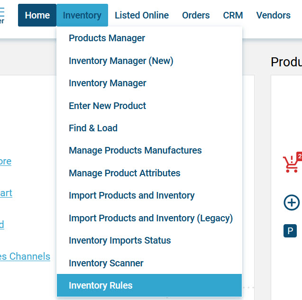This screenshot has width=302, height=300.
Task: Follow the link ending in 'art'
Action: pyautogui.click(x=6, y=193)
